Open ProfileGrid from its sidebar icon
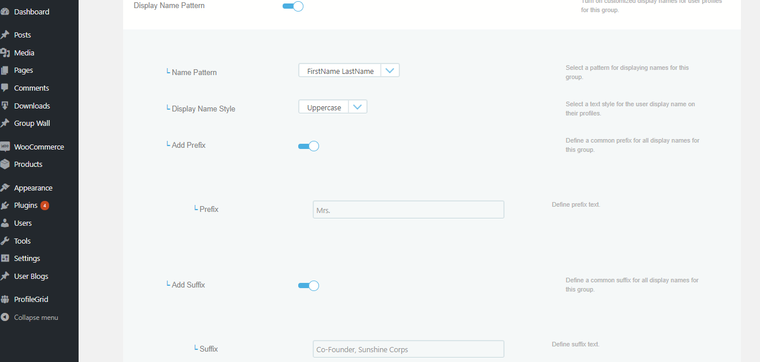760x362 pixels. (x=6, y=298)
